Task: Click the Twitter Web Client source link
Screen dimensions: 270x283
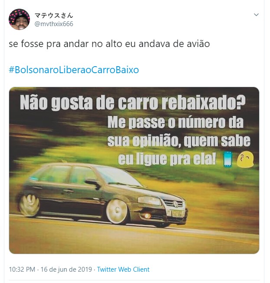Action: [x=123, y=269]
